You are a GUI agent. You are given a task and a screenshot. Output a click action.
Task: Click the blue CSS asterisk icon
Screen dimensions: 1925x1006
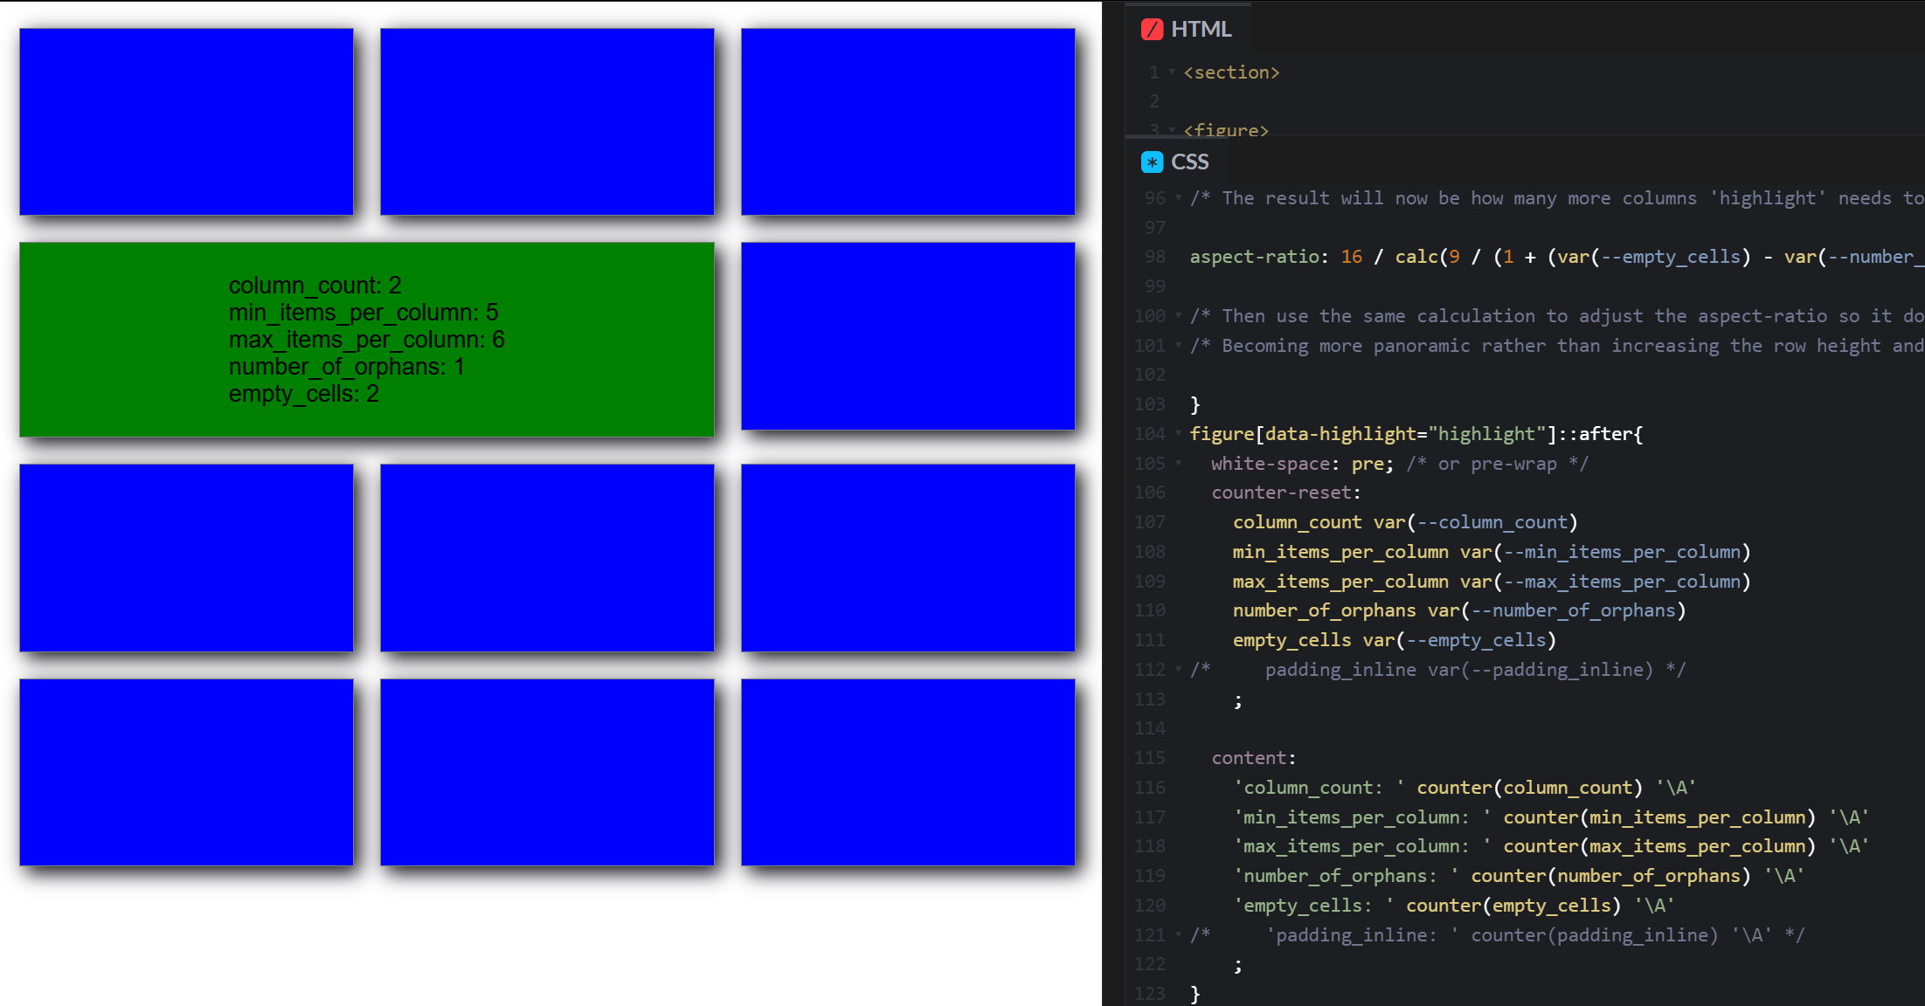click(1152, 162)
